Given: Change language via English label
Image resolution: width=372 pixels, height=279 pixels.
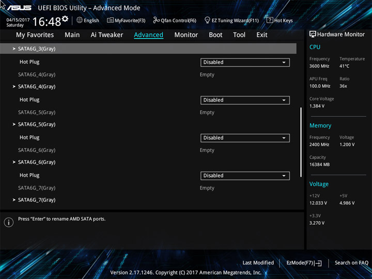Looking at the screenshot, I should [x=91, y=20].
